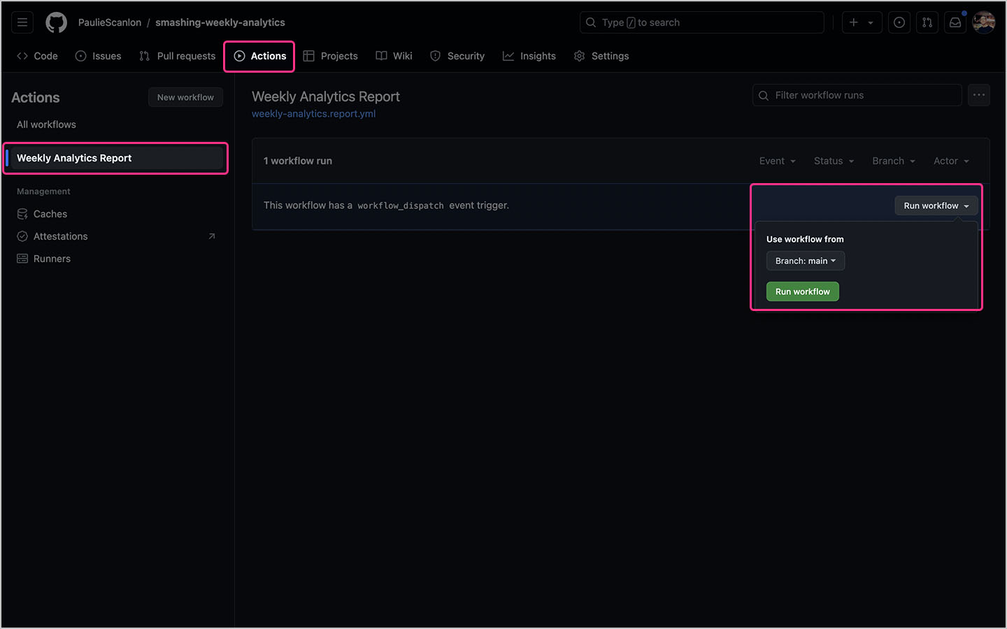Open the navigation hamburger menu
The width and height of the screenshot is (1007, 629).
pyautogui.click(x=22, y=22)
